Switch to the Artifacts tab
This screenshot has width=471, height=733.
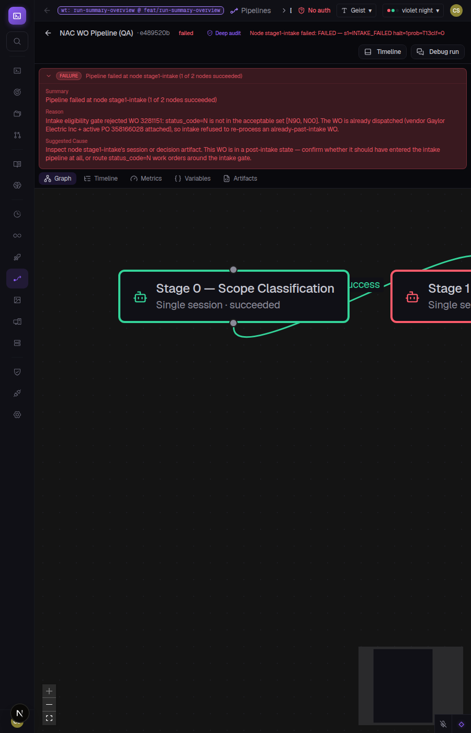[240, 179]
